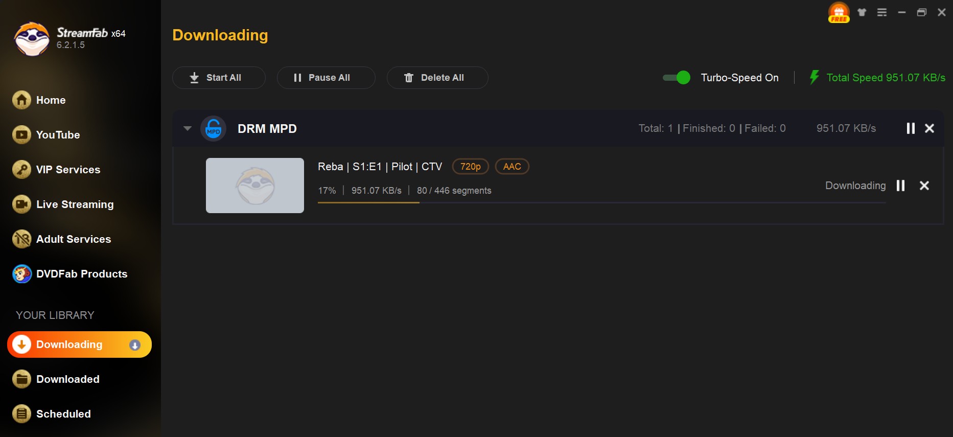Click the Live Streaming camera icon
The image size is (953, 437).
21,204
